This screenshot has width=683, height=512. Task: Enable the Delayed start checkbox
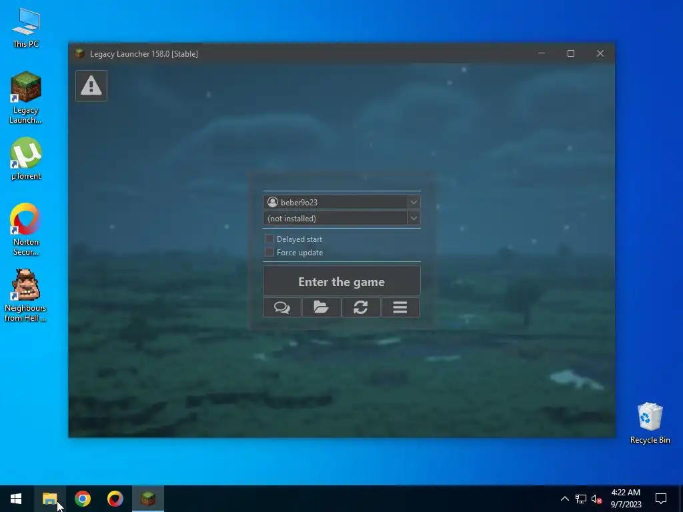point(269,239)
